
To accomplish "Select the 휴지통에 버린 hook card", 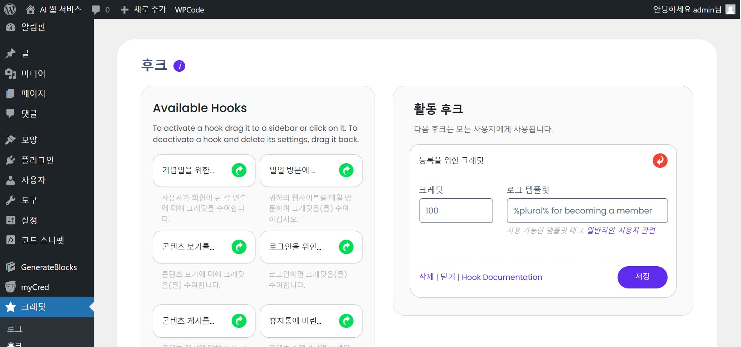I will tap(311, 321).
